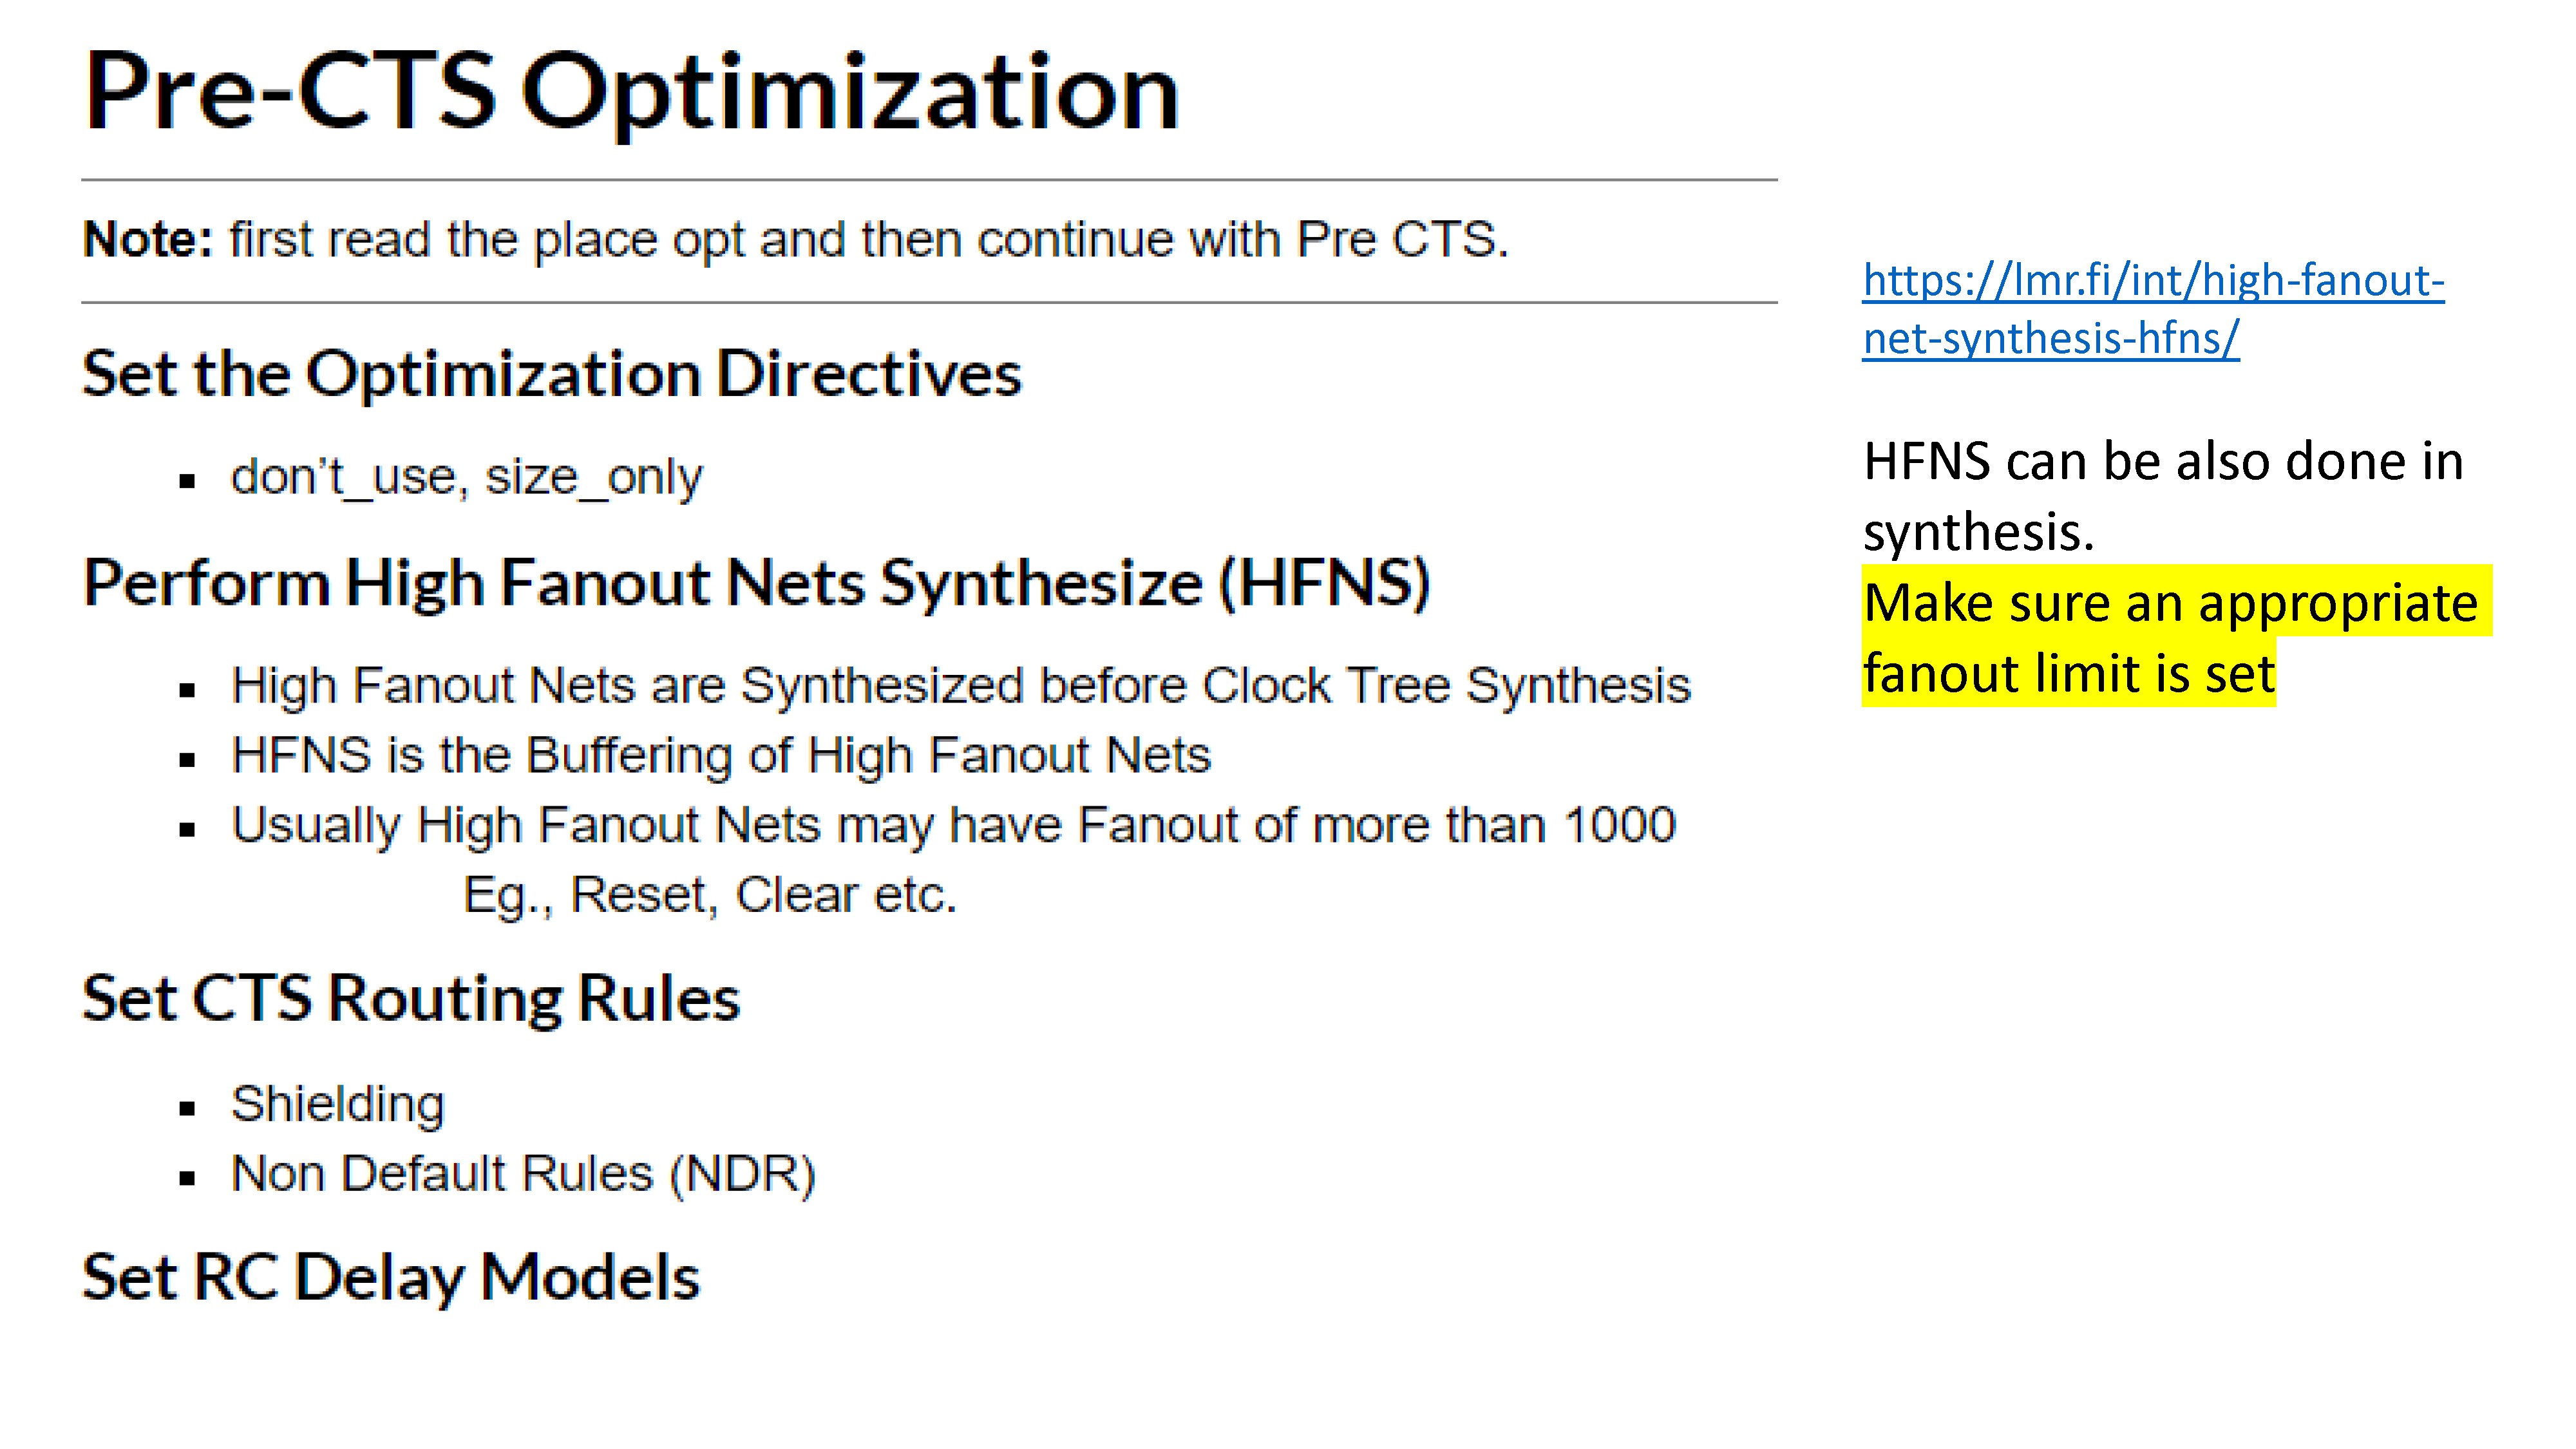Click the bullet marker before 'Shielding'
Image resolution: width=2576 pixels, height=1449 pixels.
click(x=187, y=1108)
